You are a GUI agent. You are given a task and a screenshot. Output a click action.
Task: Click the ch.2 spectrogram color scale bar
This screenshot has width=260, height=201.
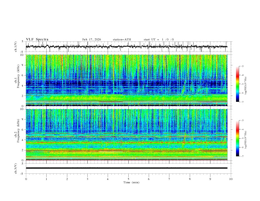pos(238,138)
